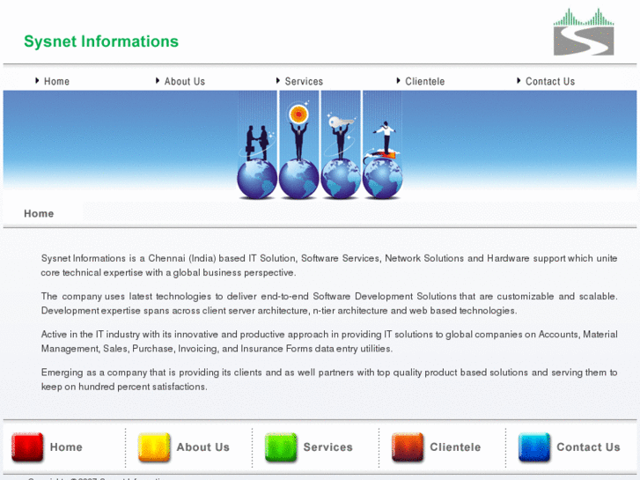Open the footer Clientele text link

click(455, 447)
